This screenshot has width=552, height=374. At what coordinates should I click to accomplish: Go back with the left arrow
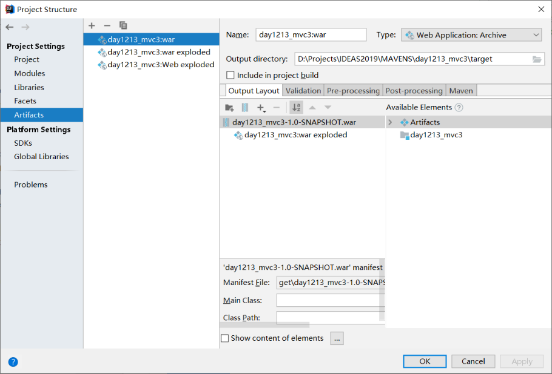click(10, 27)
